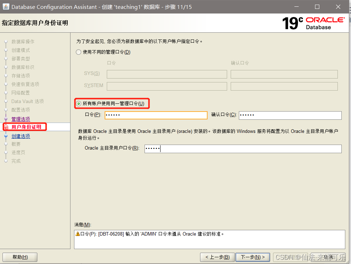Proceed with 下一步(N) button
Image resolution: width=351 pixels, height=264 pixels.
tap(253, 257)
